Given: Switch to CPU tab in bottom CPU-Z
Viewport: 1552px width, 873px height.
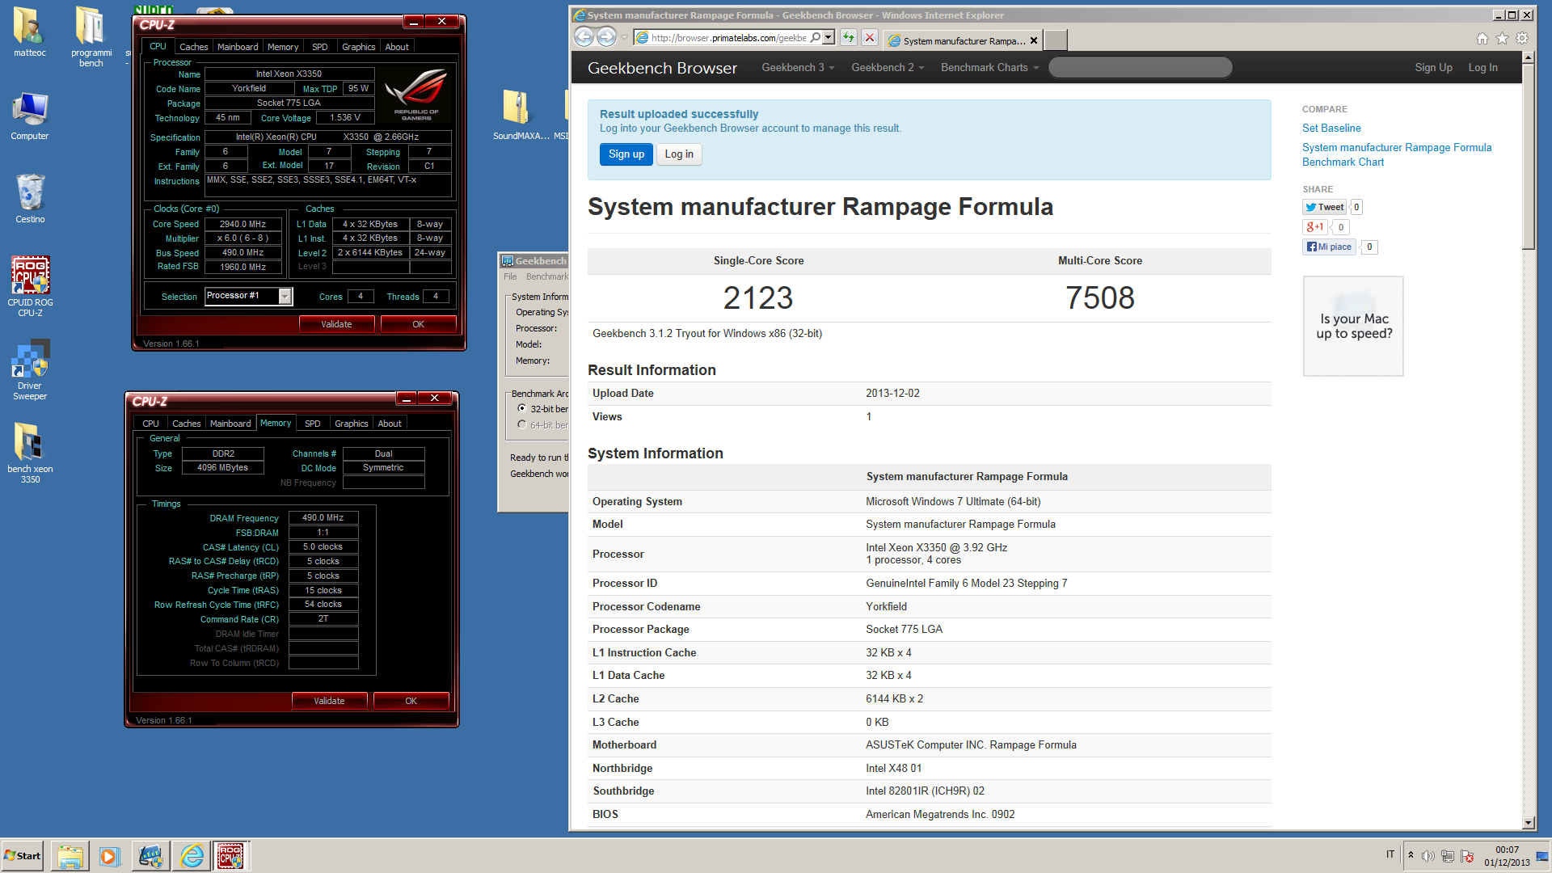Looking at the screenshot, I should 150,424.
